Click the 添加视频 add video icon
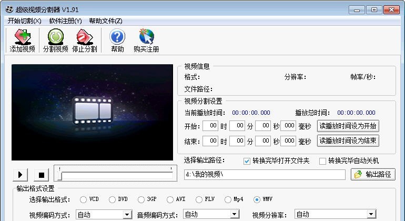405x221 pixels. point(23,41)
